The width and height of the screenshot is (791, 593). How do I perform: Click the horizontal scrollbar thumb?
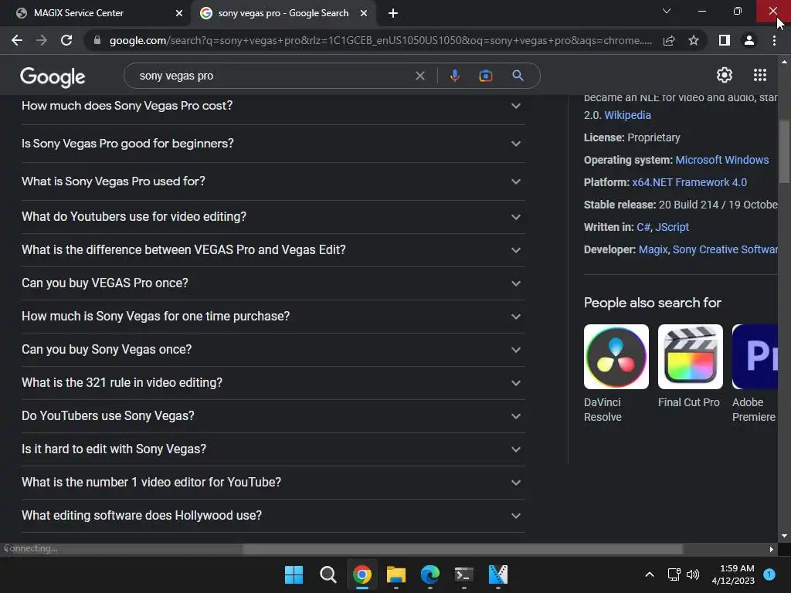(463, 549)
